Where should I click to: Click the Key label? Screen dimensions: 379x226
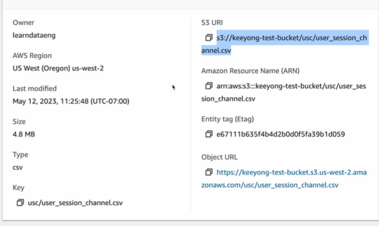click(18, 188)
